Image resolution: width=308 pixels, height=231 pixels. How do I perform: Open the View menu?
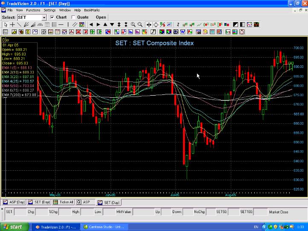(19, 10)
